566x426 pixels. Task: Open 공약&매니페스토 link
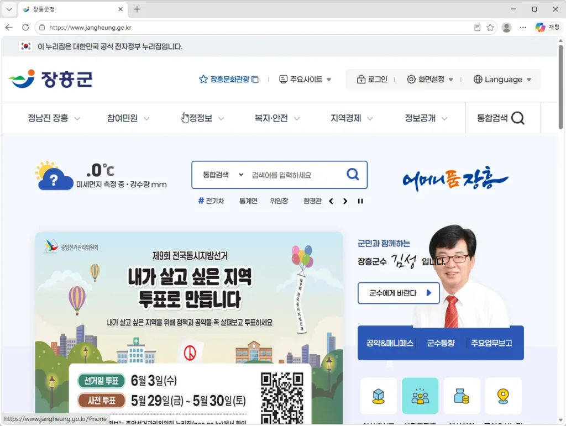[x=390, y=343]
